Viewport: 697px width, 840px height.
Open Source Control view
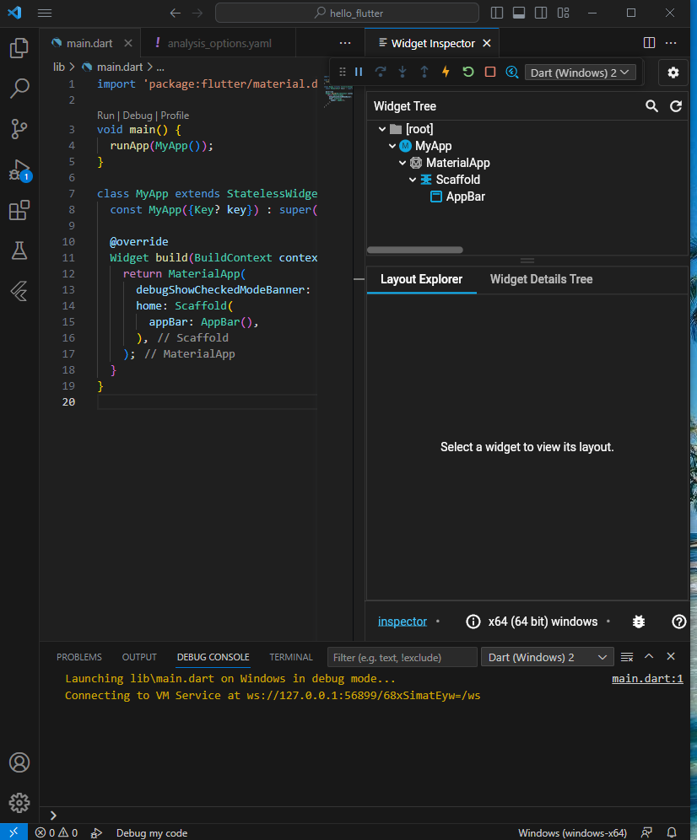tap(19, 129)
